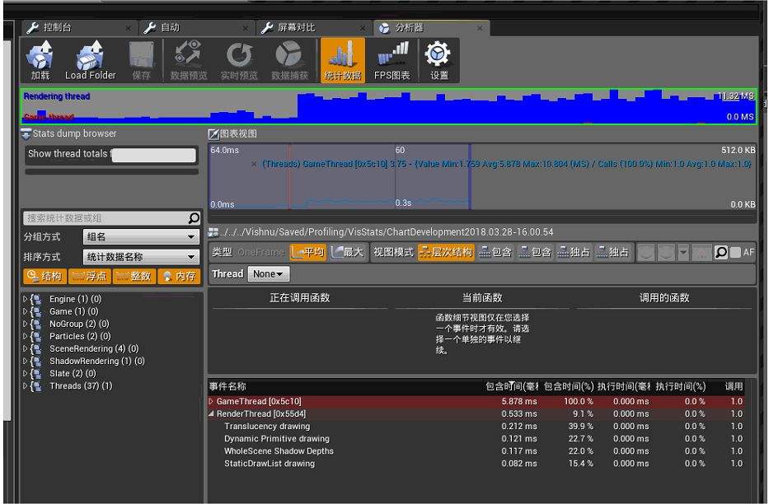Viewport: 769px width, 504px height.
Task: Toggle the 统计数据 statistics icon
Action: point(343,61)
